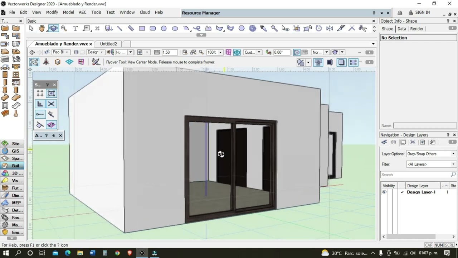
Task: Open the Piso Bl class dropdown
Action: coord(61,52)
